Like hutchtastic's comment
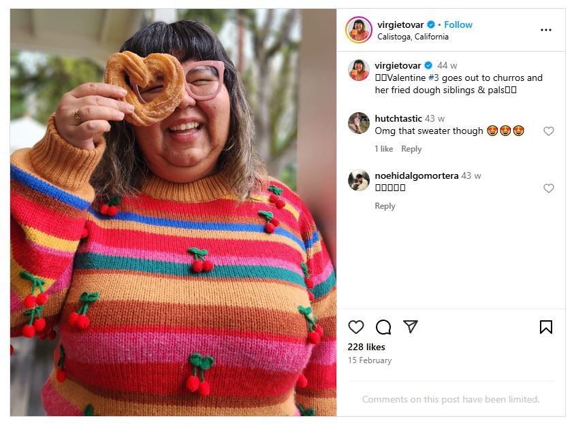 pyautogui.click(x=548, y=131)
